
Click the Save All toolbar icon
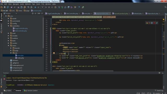5,7
